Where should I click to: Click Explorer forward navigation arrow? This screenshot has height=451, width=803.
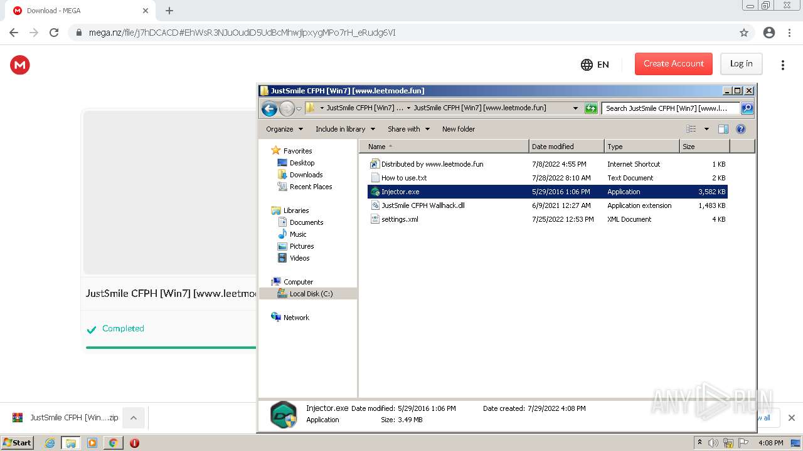(287, 108)
